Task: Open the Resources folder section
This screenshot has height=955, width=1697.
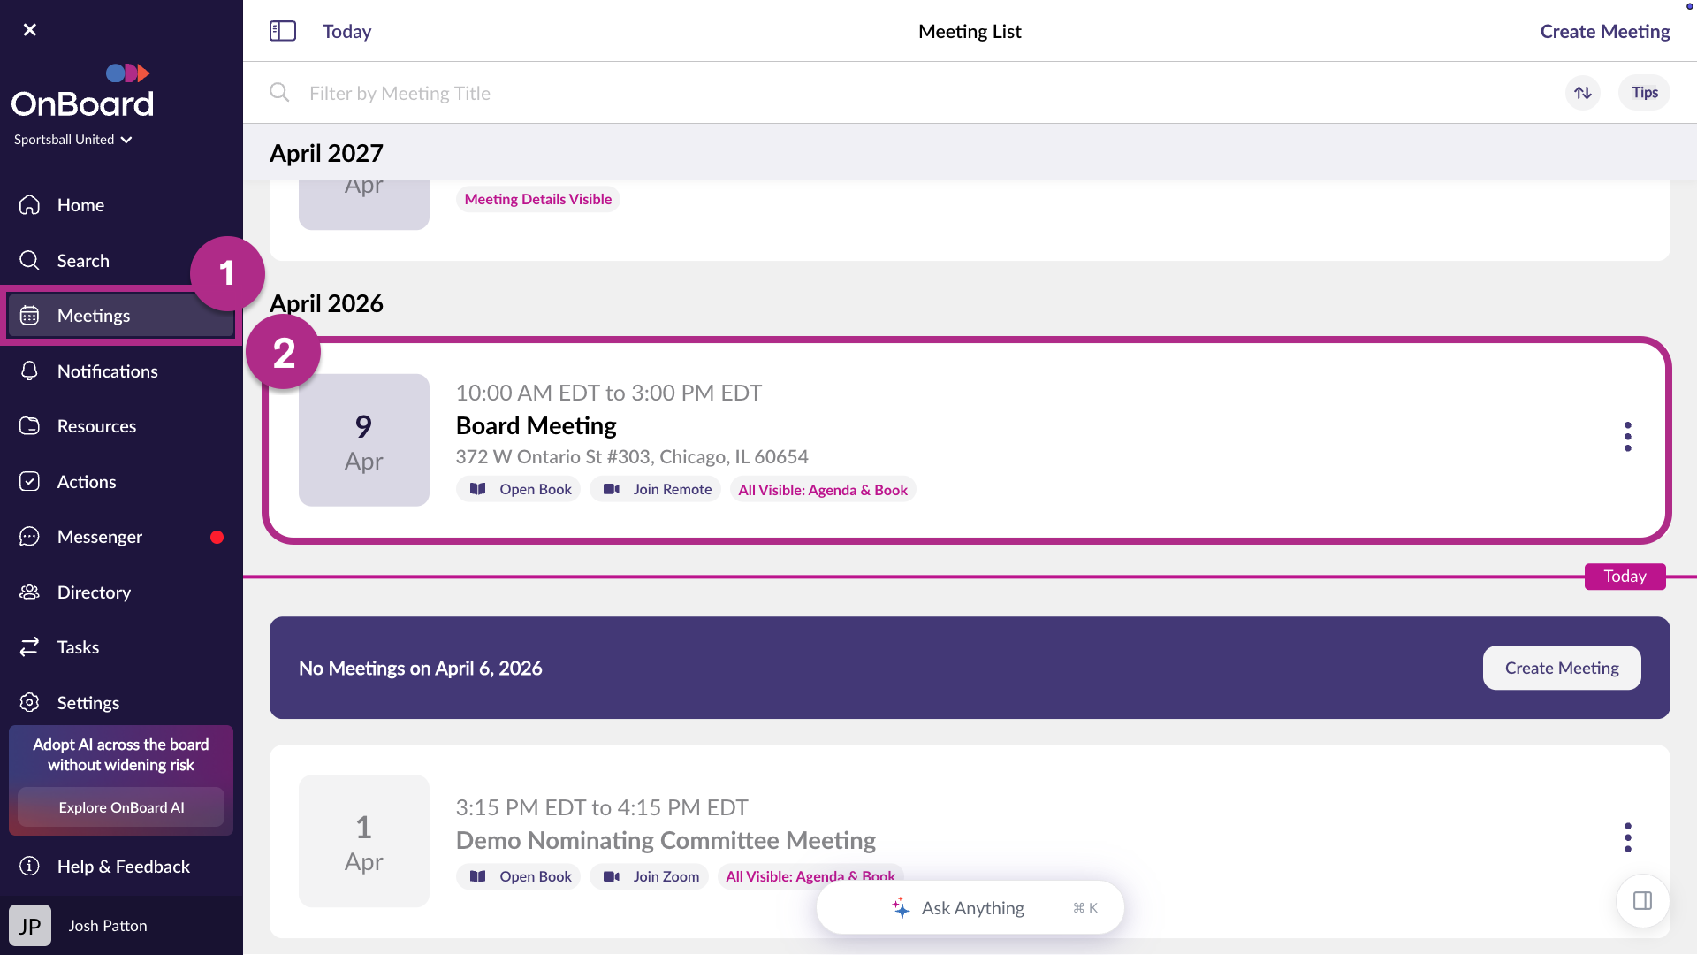Action: point(96,426)
